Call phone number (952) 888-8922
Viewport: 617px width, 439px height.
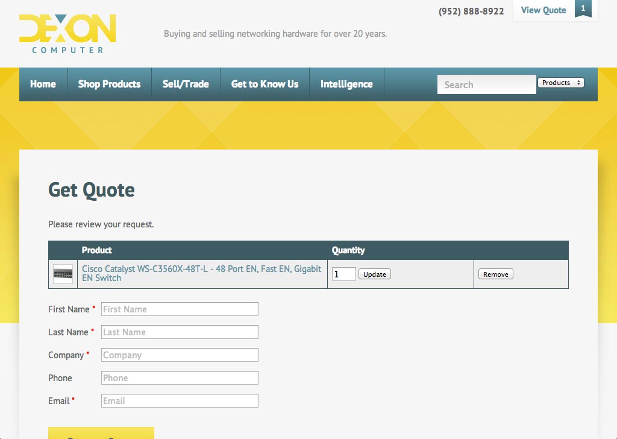pyautogui.click(x=471, y=11)
